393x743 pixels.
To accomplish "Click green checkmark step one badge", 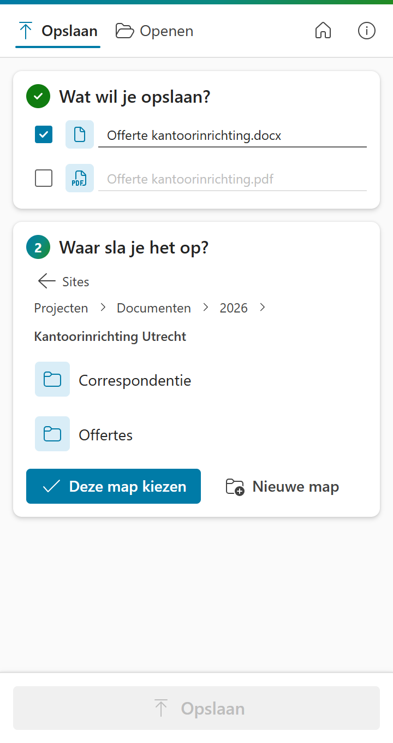I will (x=38, y=97).
